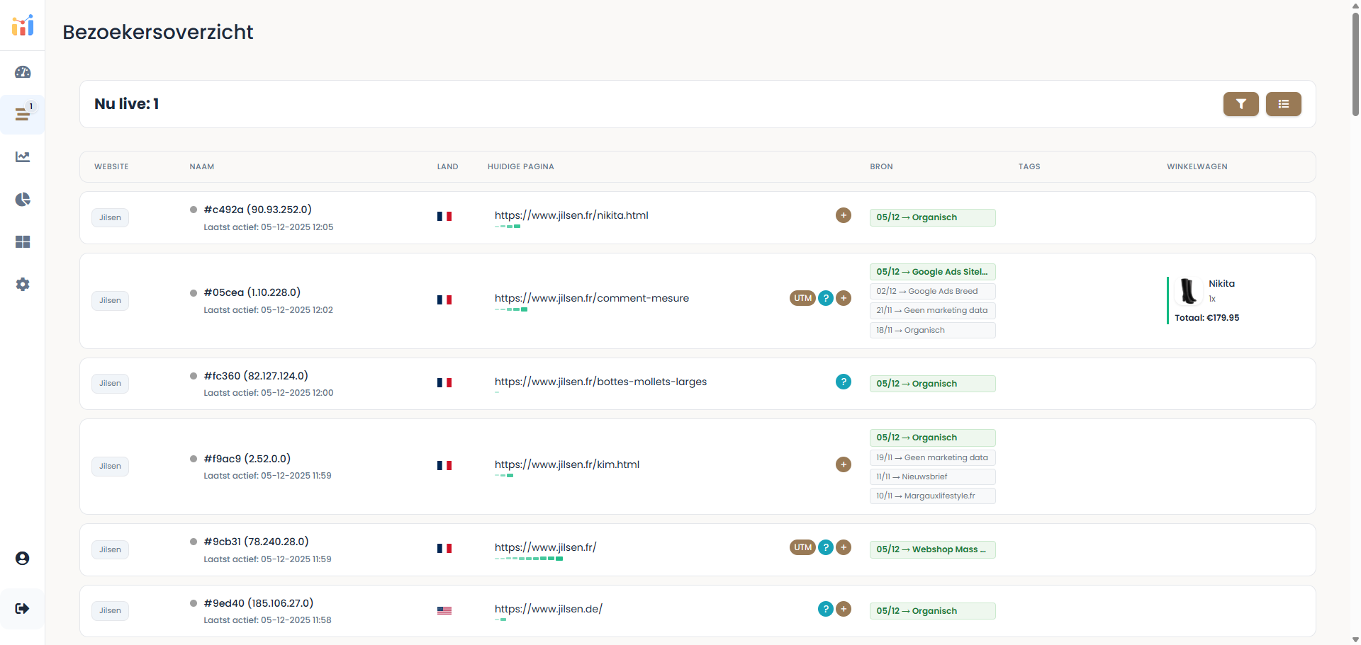The width and height of the screenshot is (1361, 645).
Task: Expand plus icon for visitor #f9ac9
Action: click(x=843, y=464)
